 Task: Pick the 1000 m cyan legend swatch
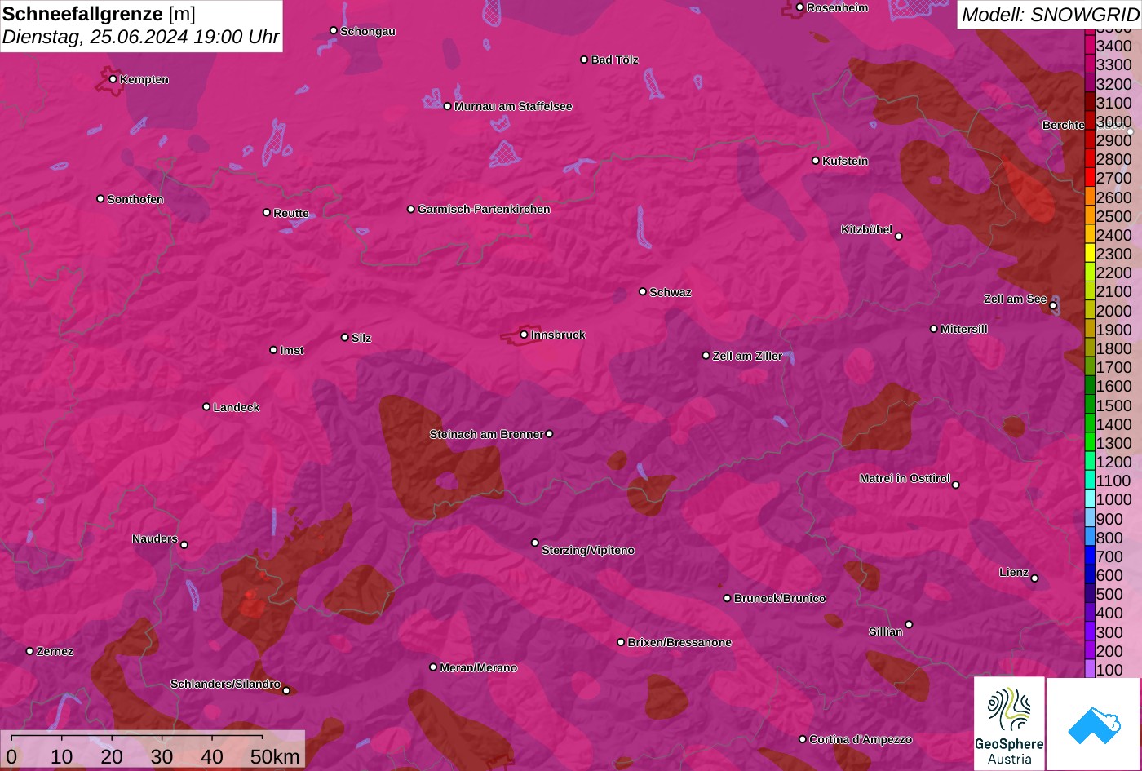[x=1089, y=499]
